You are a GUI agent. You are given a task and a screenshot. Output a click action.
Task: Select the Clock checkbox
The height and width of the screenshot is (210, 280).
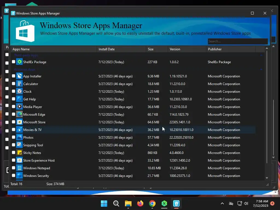[13, 91]
